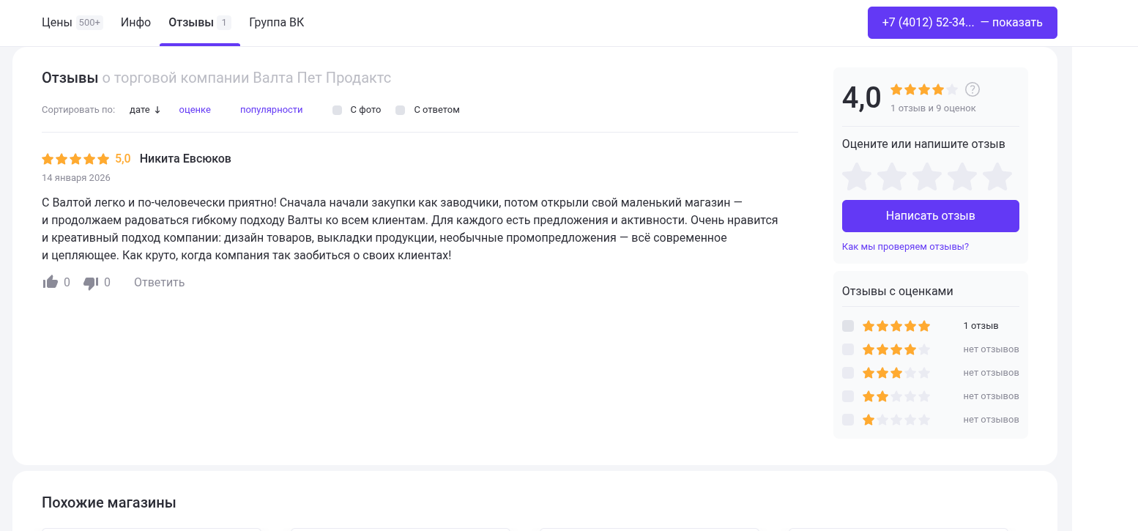
Task: Rate one star in the rating widget
Action: [x=857, y=177]
